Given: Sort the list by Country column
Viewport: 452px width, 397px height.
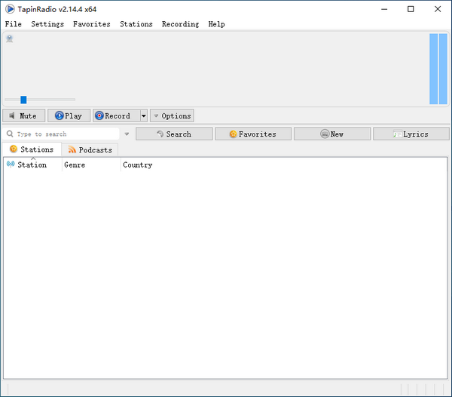Looking at the screenshot, I should point(137,165).
